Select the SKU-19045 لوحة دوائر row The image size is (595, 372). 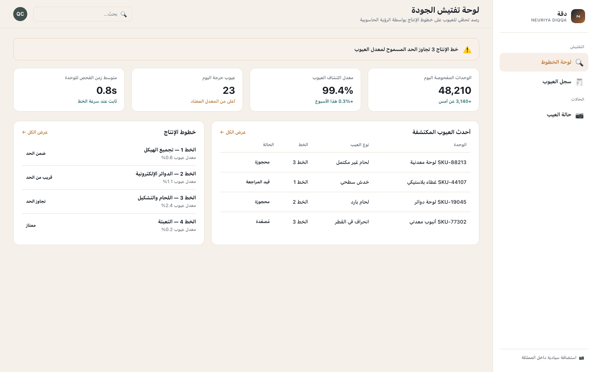345,202
